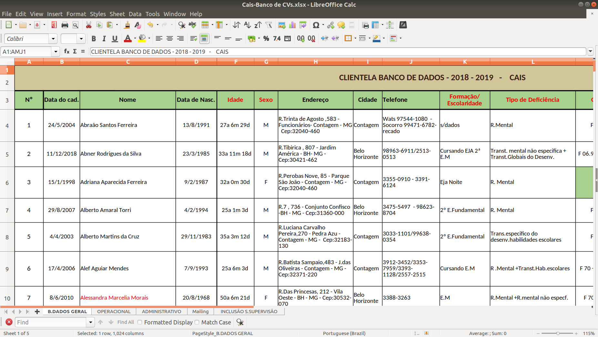Switch to the OPERACIONAL sheet tab
The image size is (598, 337).
click(x=114, y=312)
